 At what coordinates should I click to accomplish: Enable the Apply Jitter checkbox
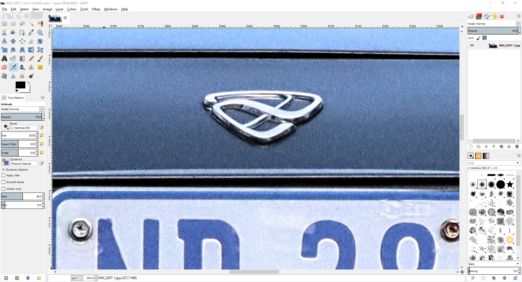(x=4, y=175)
